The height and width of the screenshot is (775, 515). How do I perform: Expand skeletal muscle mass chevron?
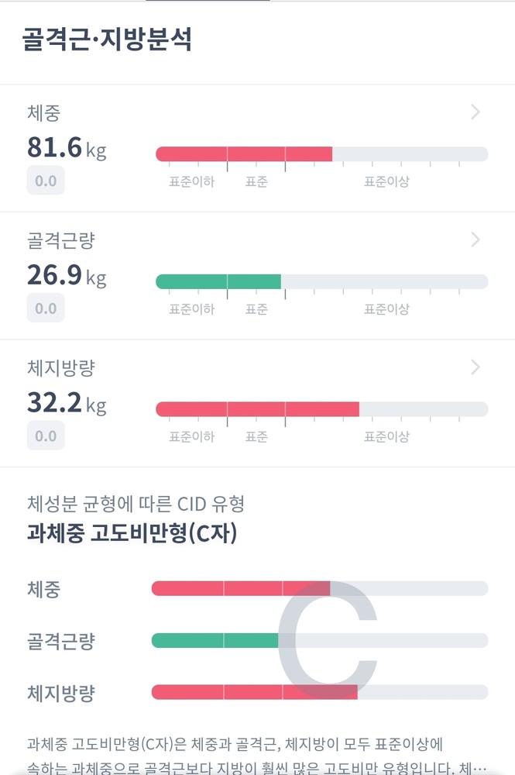(476, 239)
